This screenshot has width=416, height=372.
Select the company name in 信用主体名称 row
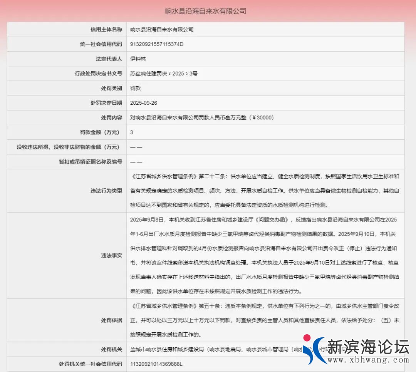[162, 29]
